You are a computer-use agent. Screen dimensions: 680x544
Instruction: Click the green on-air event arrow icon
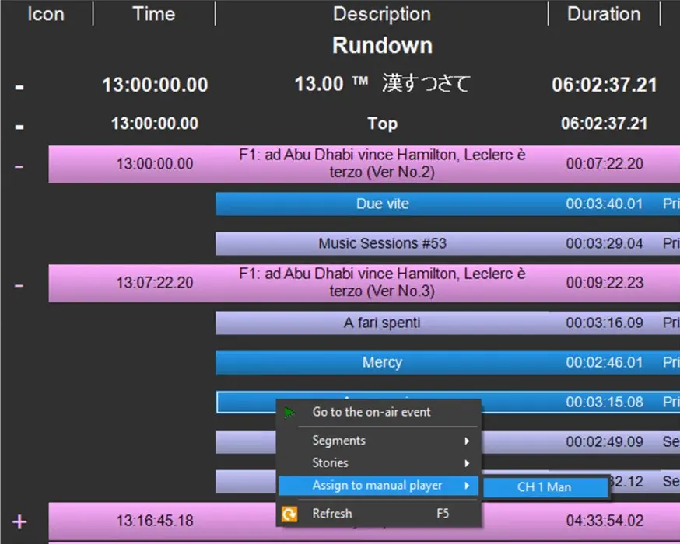(290, 413)
